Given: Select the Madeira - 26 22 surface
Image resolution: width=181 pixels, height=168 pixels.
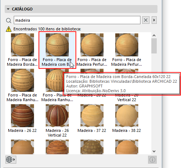Looking at the screenshot, I should (x=22, y=119).
